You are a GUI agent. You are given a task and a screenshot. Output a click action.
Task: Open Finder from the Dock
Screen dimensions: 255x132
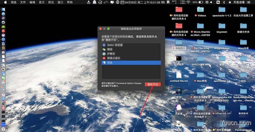tap(3, 10)
